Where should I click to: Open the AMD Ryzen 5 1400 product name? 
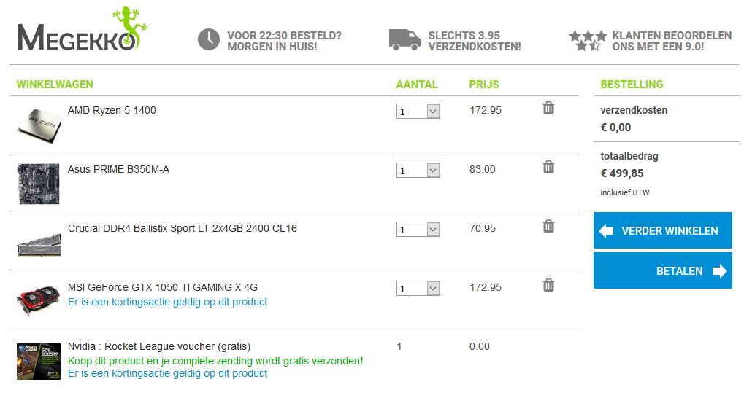pyautogui.click(x=112, y=111)
